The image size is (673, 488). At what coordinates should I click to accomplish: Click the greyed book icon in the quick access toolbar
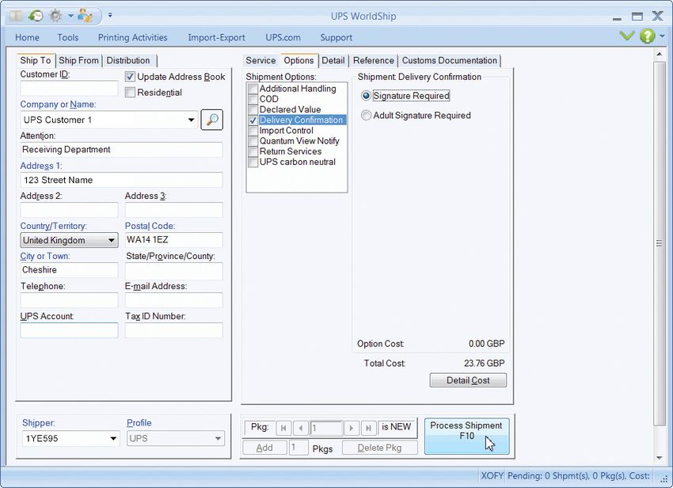pos(17,17)
